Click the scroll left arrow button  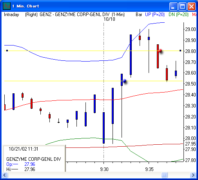click(x=5, y=175)
